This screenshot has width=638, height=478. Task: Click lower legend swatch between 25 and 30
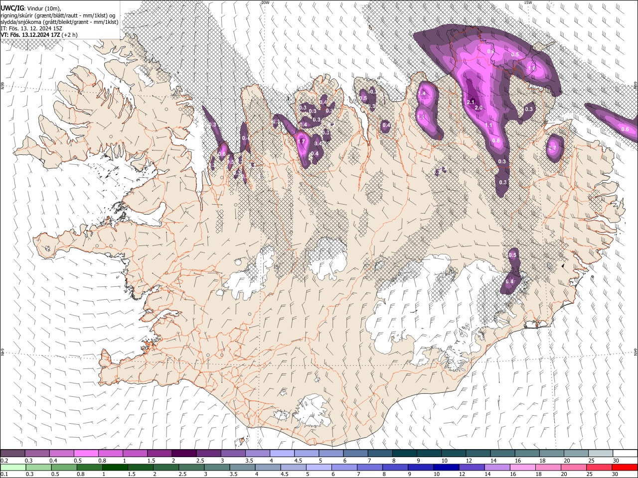(x=600, y=468)
